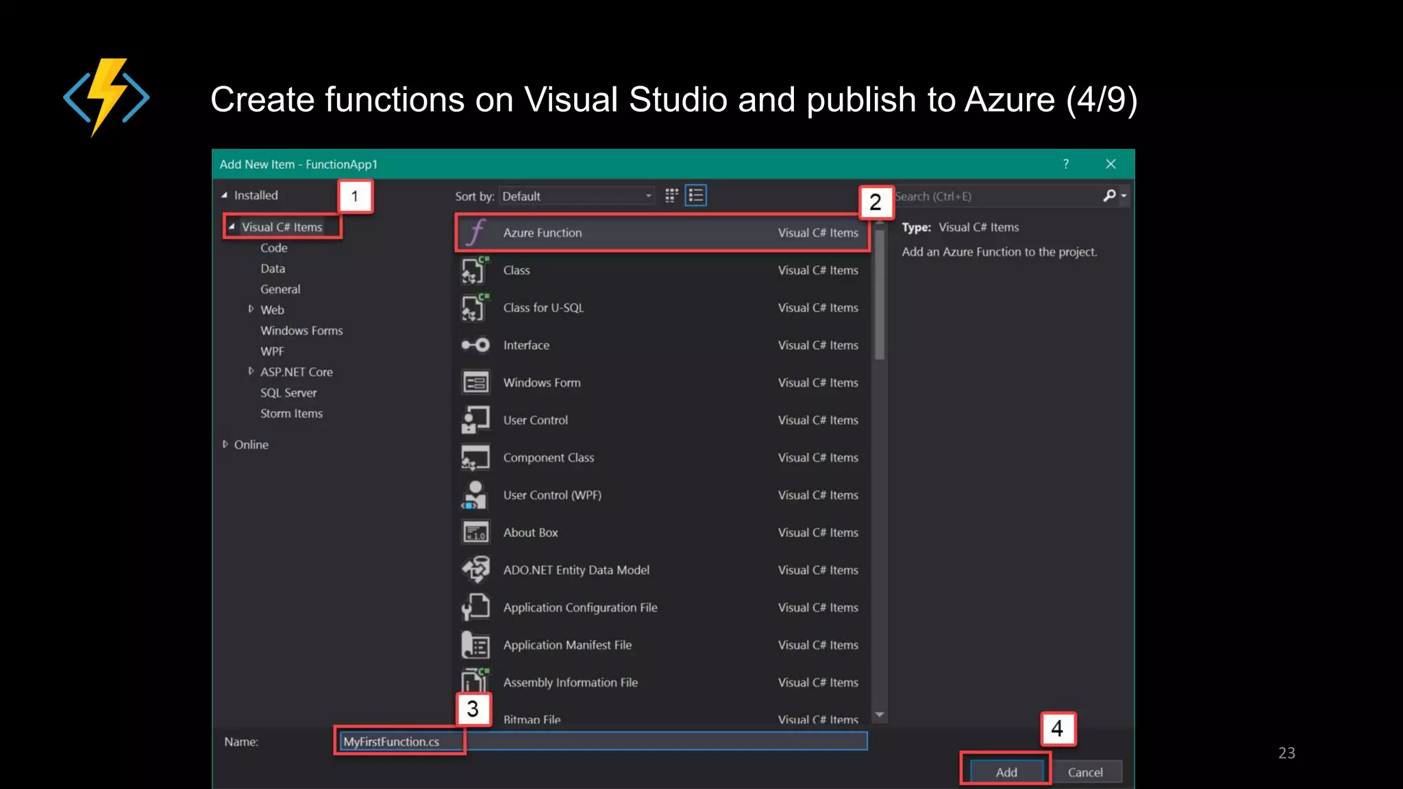Open the Sort by Default dropdown
The height and width of the screenshot is (789, 1403).
[x=576, y=196]
